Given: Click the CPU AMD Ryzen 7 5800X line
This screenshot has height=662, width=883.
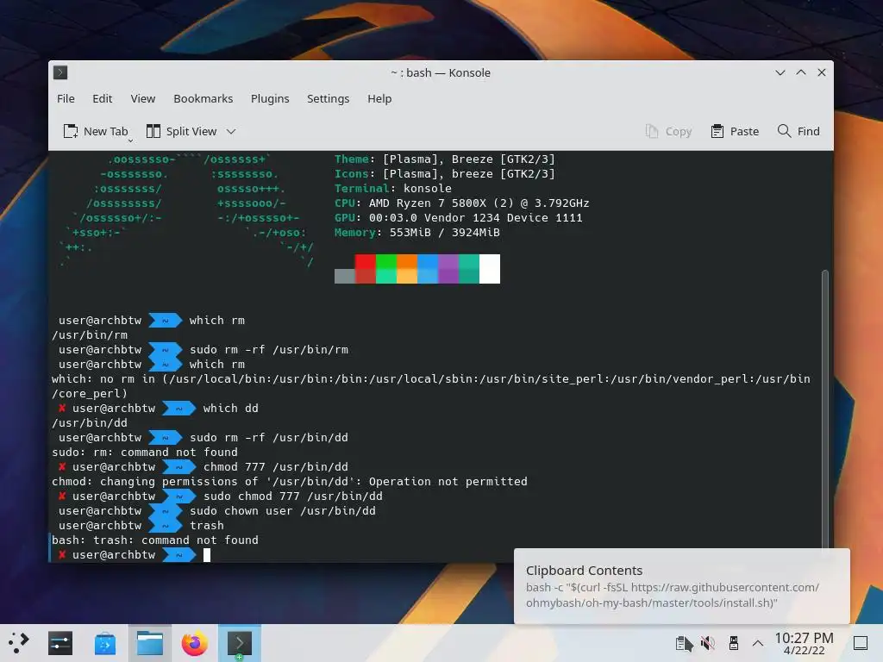Looking at the screenshot, I should point(462,203).
